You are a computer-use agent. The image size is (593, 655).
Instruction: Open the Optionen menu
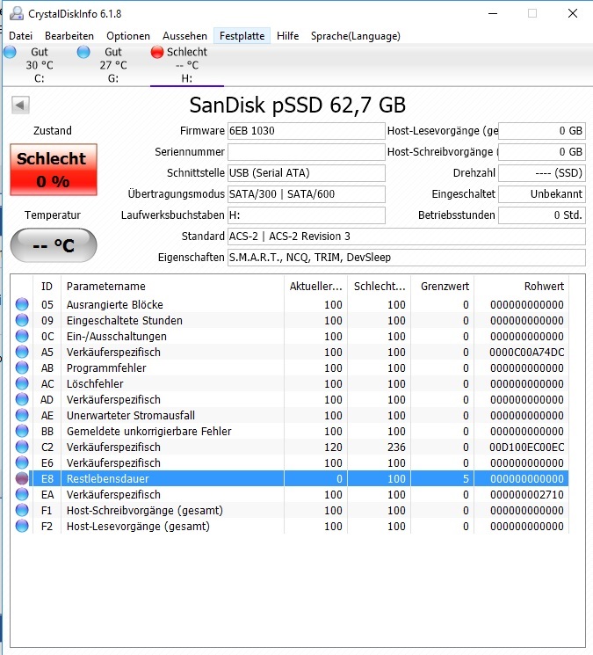[x=128, y=36]
